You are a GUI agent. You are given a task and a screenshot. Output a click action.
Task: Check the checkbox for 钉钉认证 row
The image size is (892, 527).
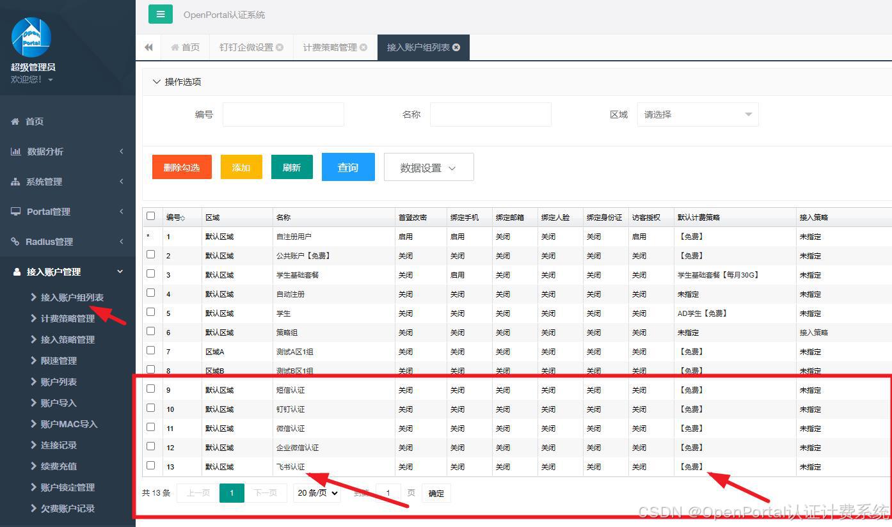(151, 408)
